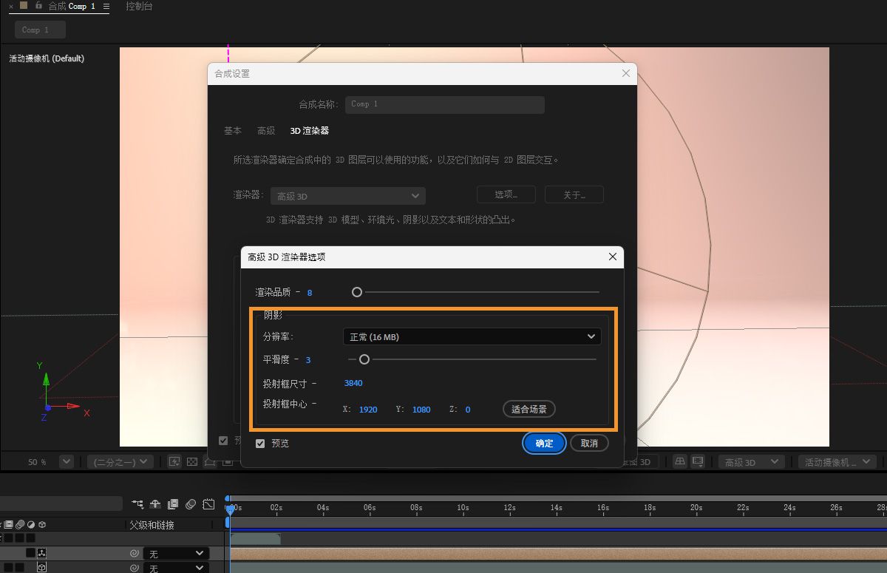
Task: Click the 平滑度 slider handle
Action: pyautogui.click(x=364, y=359)
